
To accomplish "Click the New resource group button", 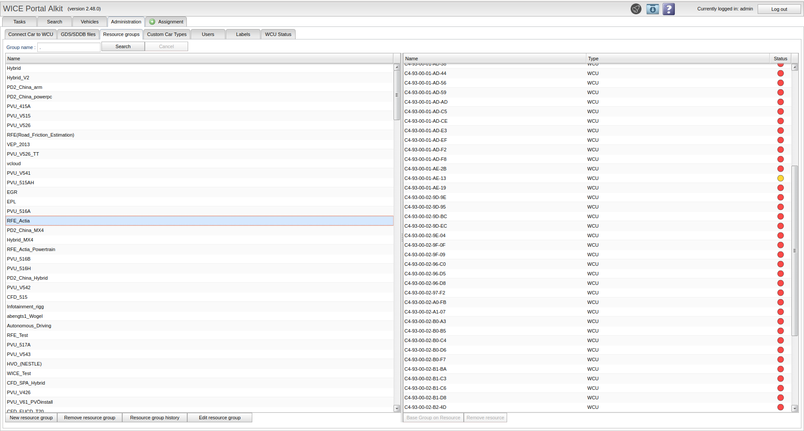I will click(x=31, y=418).
